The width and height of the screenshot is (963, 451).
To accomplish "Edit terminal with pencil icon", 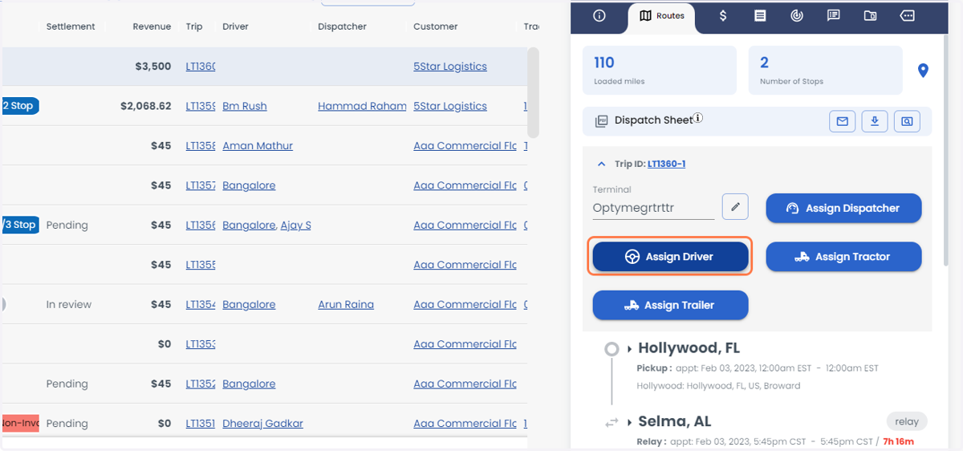I will click(735, 206).
